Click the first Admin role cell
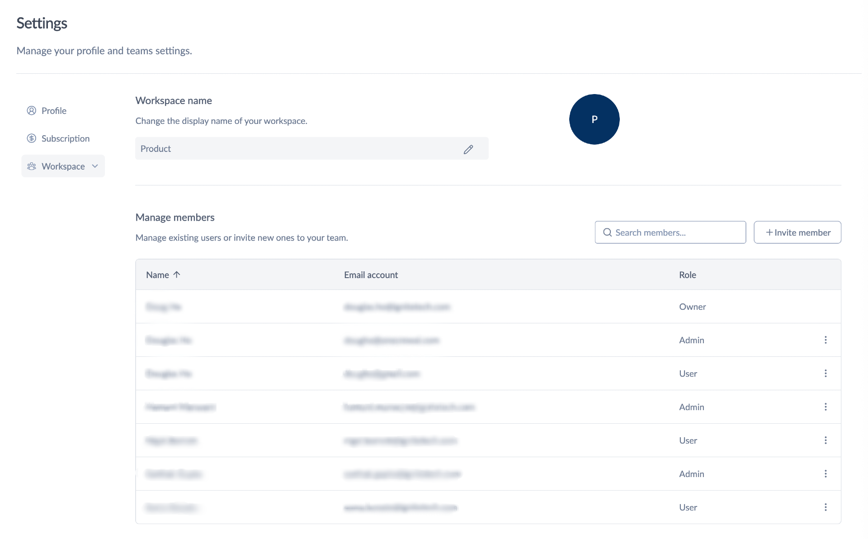 coord(691,340)
